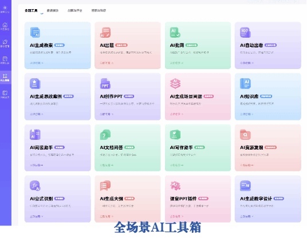Click the 立即使用 link under AI生成大纲
This screenshot has height=238, width=307.
pyautogui.click(x=107, y=216)
